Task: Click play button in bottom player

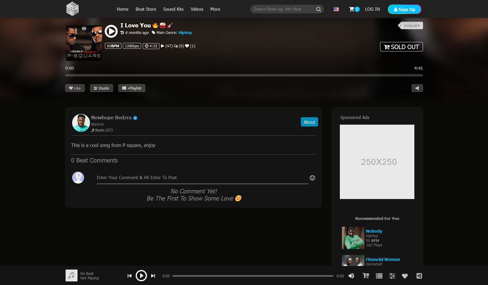Action: [141, 276]
